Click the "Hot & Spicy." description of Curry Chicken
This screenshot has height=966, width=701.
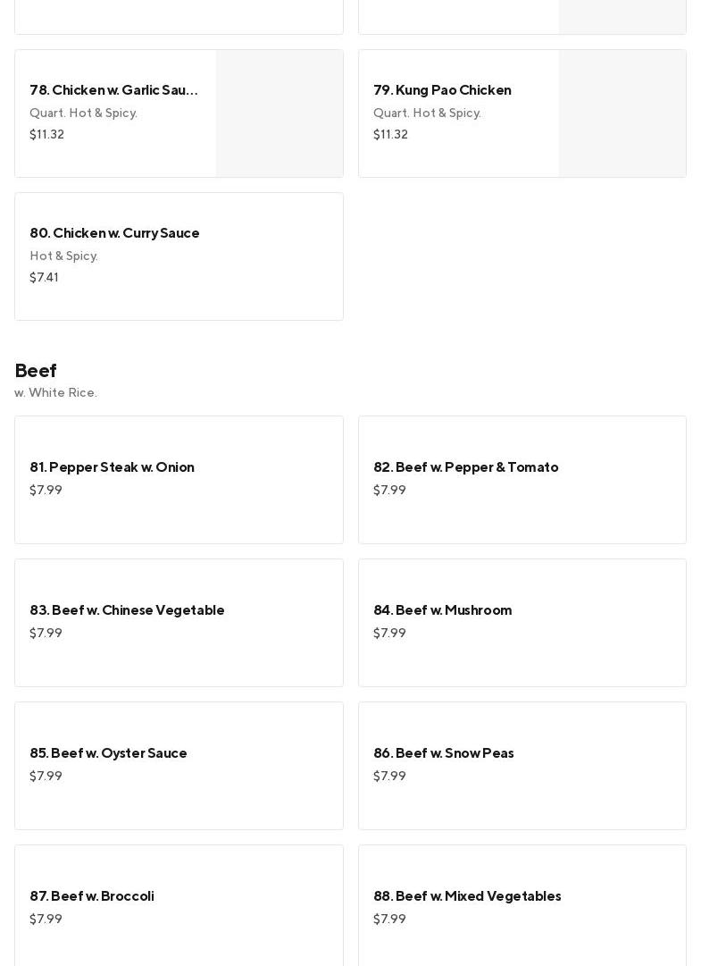[x=63, y=256]
